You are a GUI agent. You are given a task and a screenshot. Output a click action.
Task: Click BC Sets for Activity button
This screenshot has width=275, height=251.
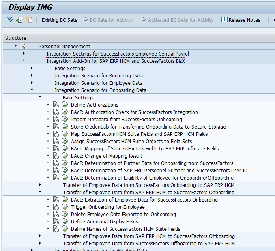(x=107, y=20)
